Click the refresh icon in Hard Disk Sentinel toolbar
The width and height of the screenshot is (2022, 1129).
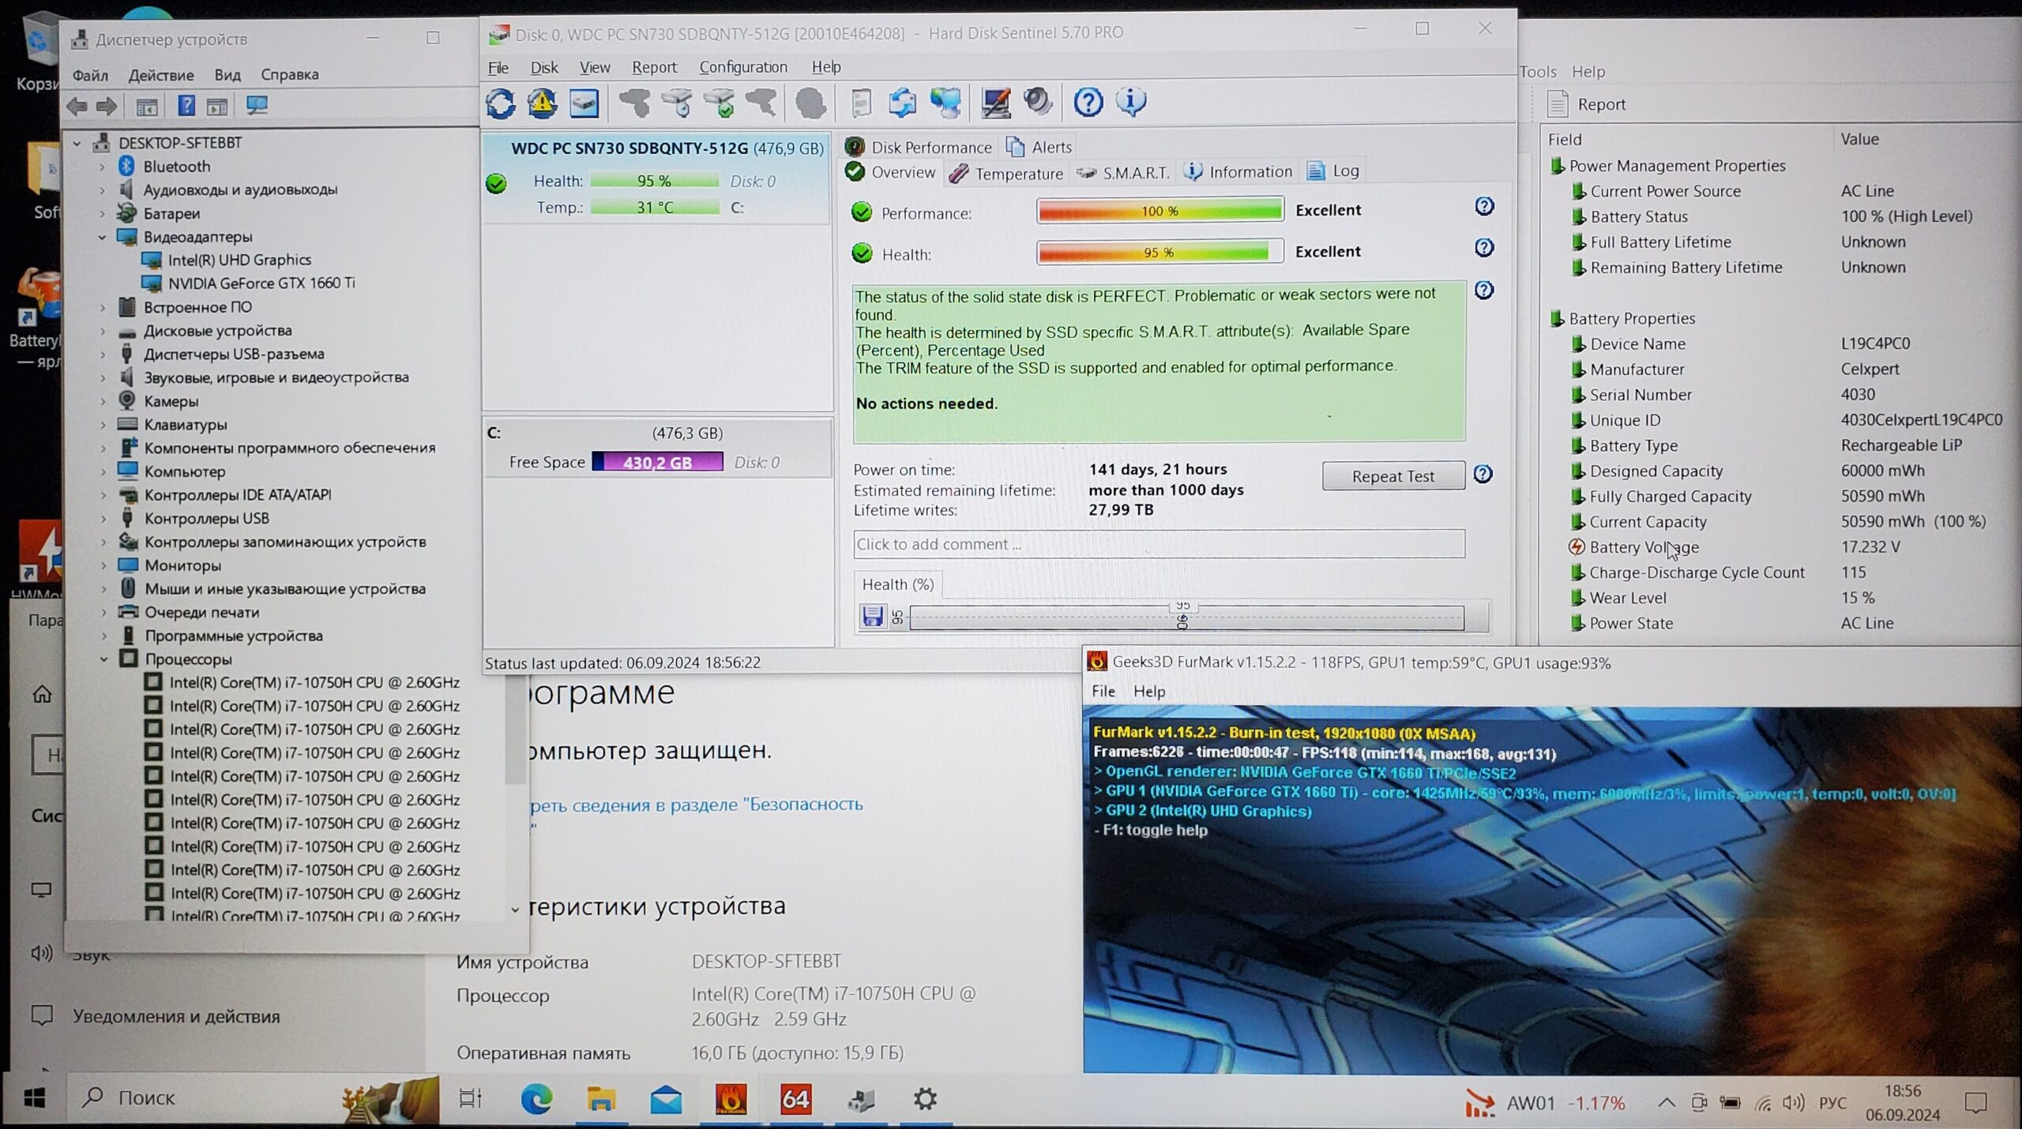pos(500,103)
